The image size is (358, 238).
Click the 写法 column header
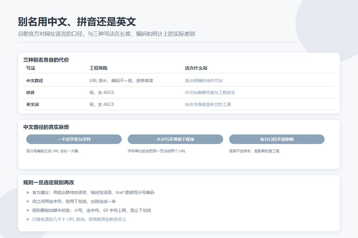30,68
